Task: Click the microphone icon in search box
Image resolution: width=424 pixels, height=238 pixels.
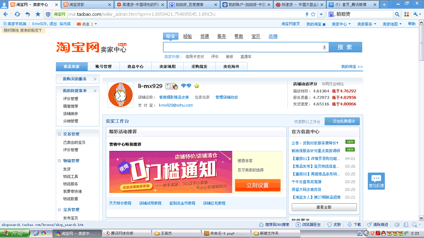Action: point(324,47)
